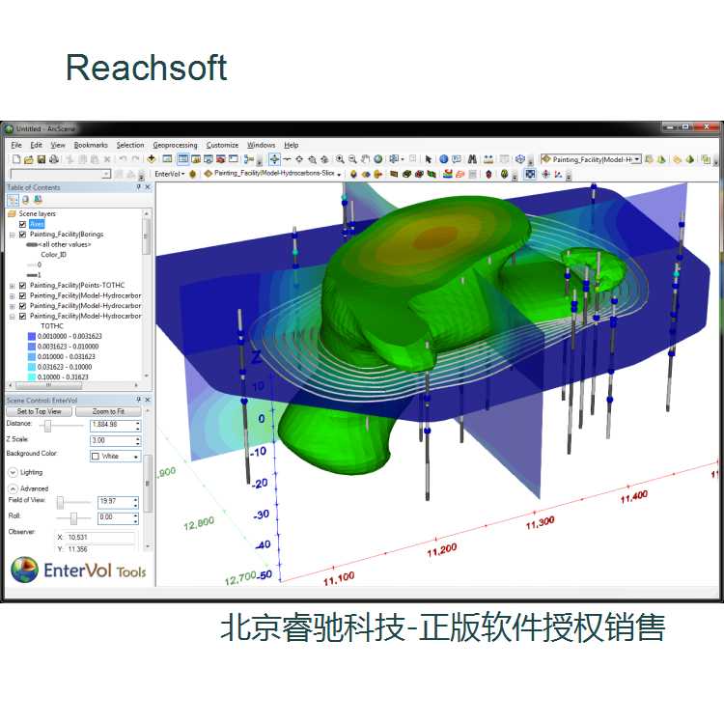Click the EnterVol rainbow color ramp icon

(x=447, y=174)
